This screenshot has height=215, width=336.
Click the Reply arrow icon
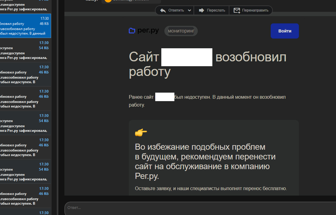163,10
